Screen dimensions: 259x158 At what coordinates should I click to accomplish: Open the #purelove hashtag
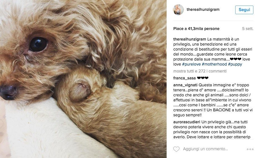[191, 64]
